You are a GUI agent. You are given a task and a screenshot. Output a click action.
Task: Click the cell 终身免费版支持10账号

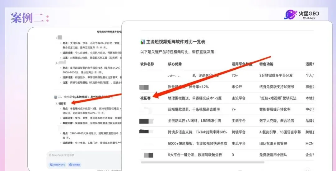pyautogui.click(x=277, y=87)
